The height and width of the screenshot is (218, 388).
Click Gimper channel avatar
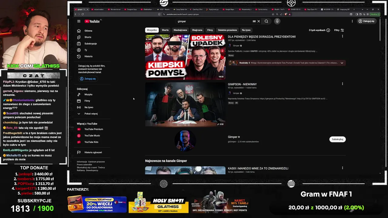(185, 140)
